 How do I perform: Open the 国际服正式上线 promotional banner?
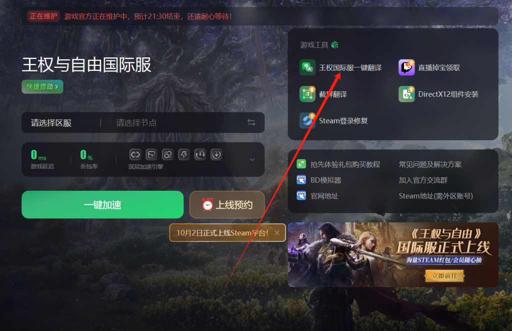[393, 255]
